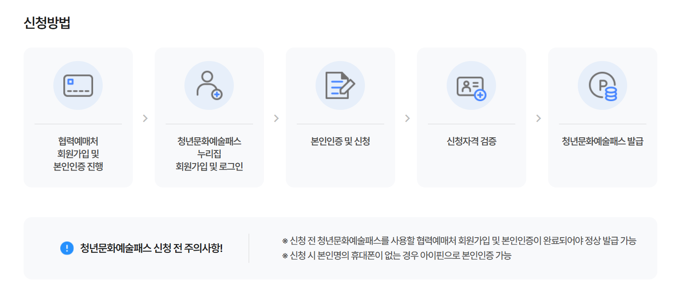Click notice about 아이핀으로 본인인증 가능

coord(396,255)
